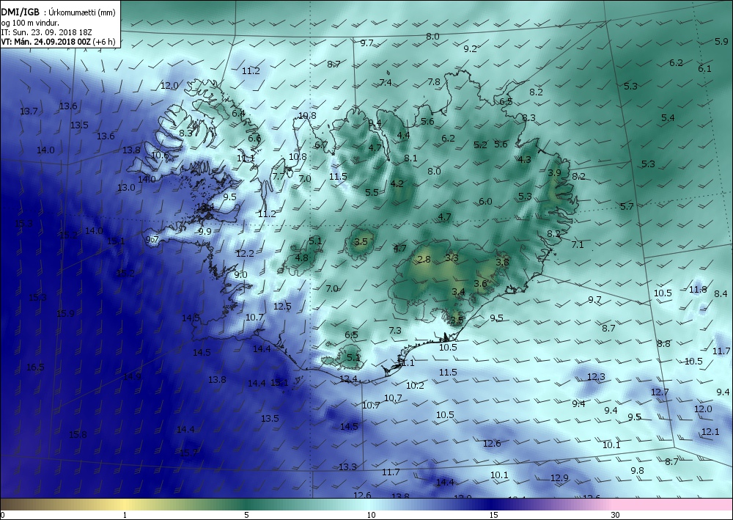Select the 5.7 value east of Iceland
The image size is (733, 520).
[627, 206]
